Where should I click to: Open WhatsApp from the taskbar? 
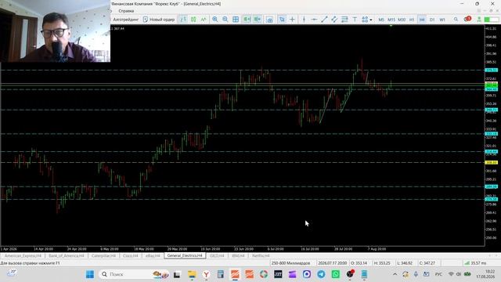click(336, 274)
